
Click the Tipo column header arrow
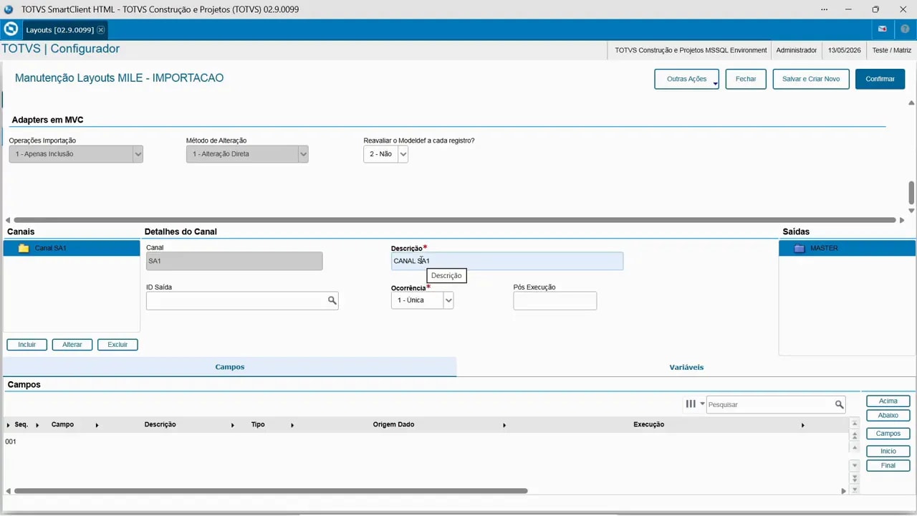click(x=292, y=426)
